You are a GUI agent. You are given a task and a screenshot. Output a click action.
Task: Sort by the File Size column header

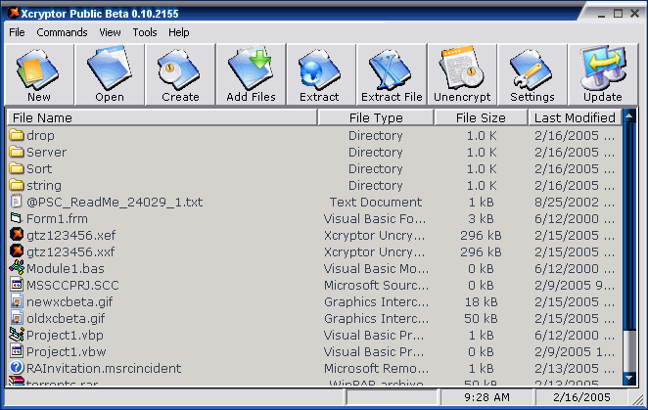click(481, 117)
